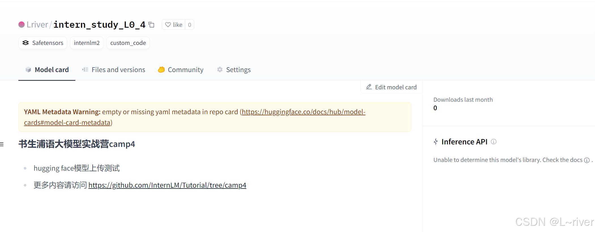The height and width of the screenshot is (232, 595).
Task: Open the Community tab
Action: (x=181, y=70)
